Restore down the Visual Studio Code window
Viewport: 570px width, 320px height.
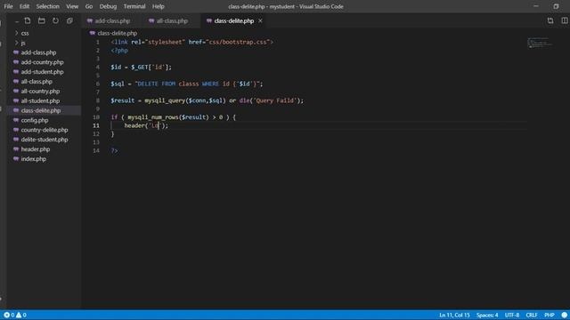(556, 6)
